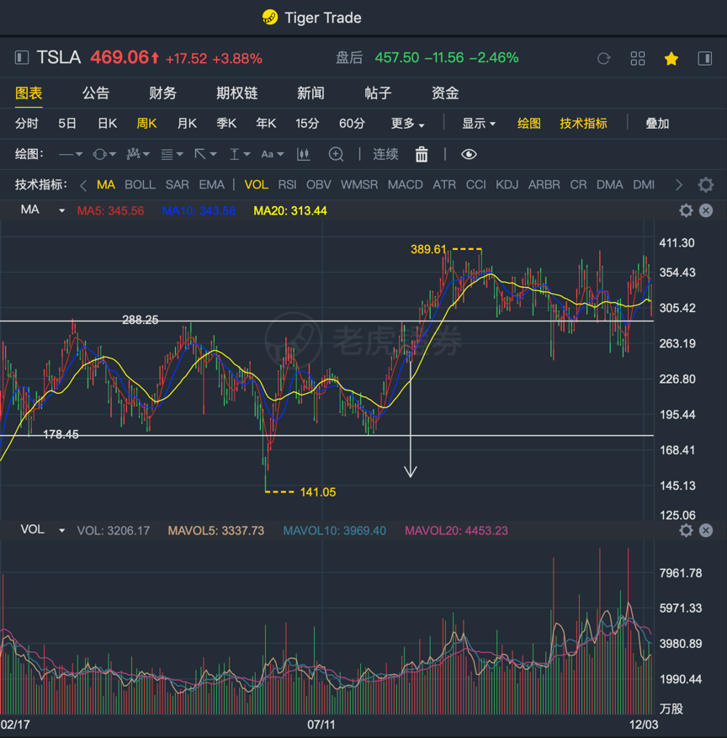Select the 年K timeframe
The height and width of the screenshot is (738, 727).
point(266,124)
